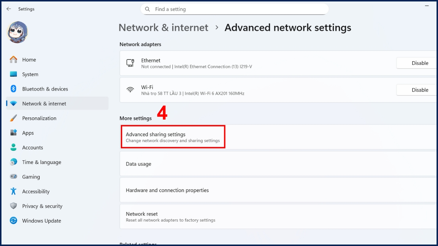Select the Windows Update icon

14,220
